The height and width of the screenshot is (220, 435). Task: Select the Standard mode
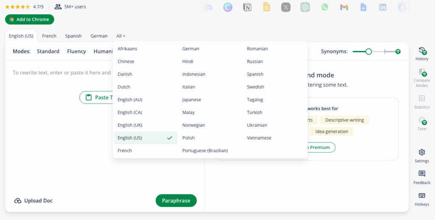(x=48, y=51)
